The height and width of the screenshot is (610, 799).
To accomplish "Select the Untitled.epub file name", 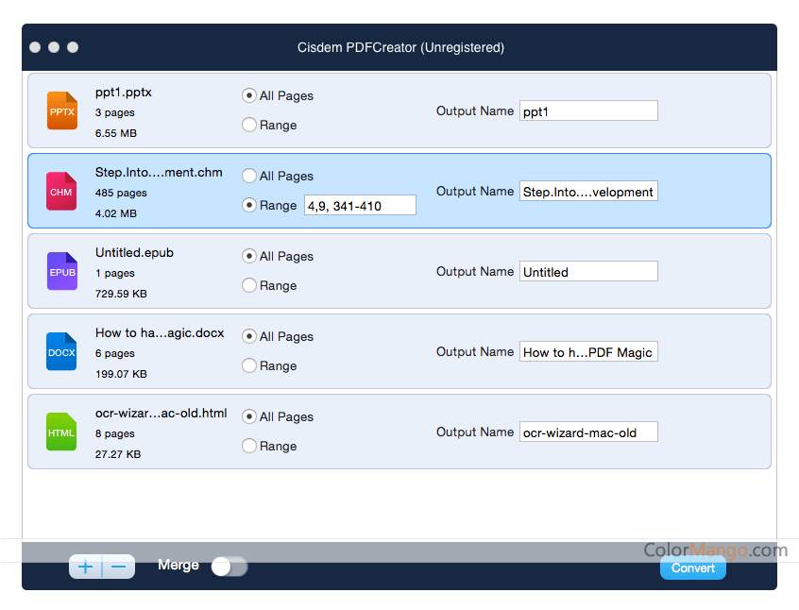I will (x=134, y=253).
